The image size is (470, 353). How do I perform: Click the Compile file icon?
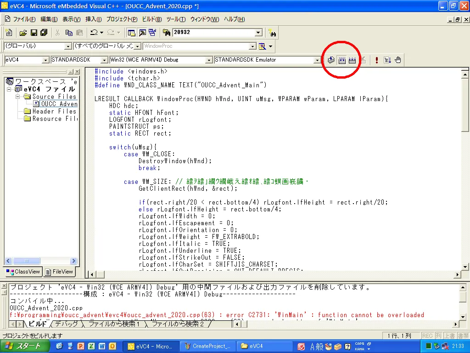click(331, 60)
